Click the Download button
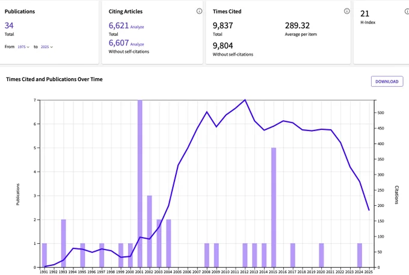Viewport: 409px width, 275px height. coord(387,81)
